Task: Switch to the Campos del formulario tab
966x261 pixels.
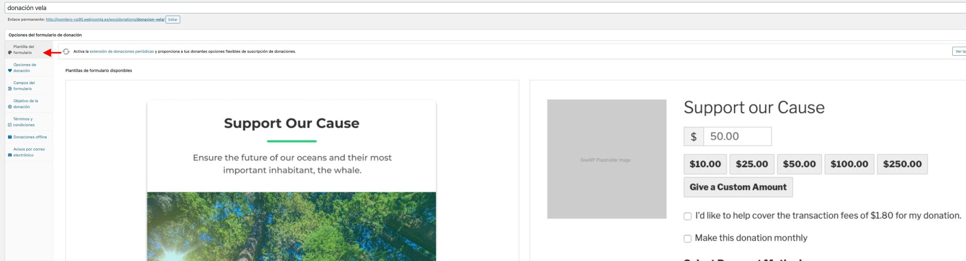Action: [29, 86]
